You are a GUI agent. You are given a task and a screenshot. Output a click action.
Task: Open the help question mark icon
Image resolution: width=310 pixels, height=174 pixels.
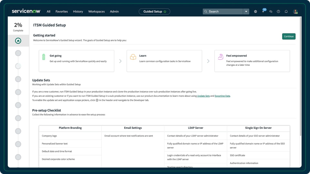(x=278, y=12)
